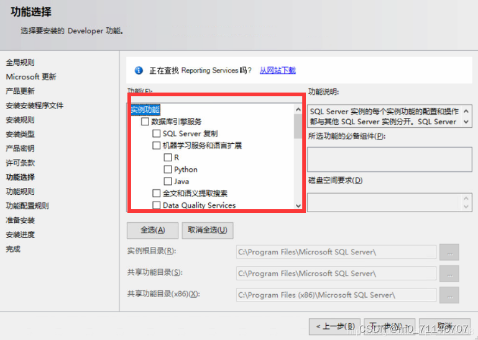
Task: Click the browse button for 共享功能目录(x86)
Action: [x=449, y=295]
